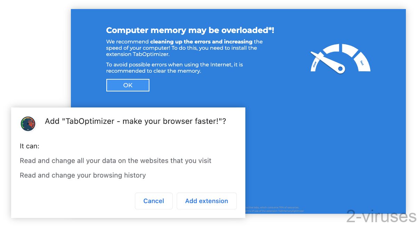
Task: Click the 'It can:' label
Action: (x=29, y=146)
